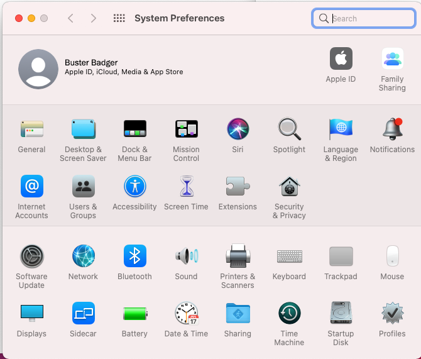Click the forward navigation arrow
421x359 pixels.
94,18
